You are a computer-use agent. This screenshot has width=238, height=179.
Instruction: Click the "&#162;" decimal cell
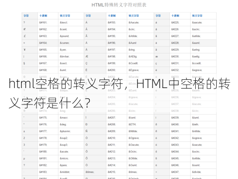point(48,30)
